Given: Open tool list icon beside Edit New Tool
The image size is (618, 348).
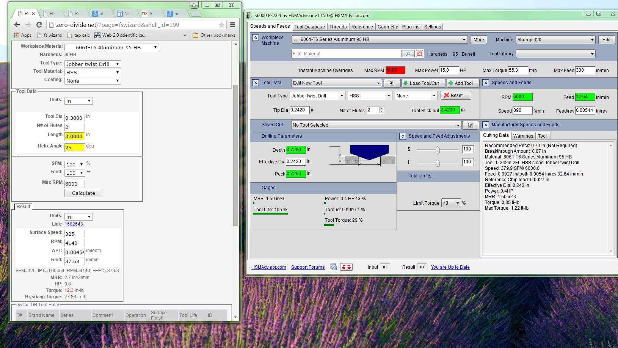Looking at the screenshot, I should click(392, 83).
